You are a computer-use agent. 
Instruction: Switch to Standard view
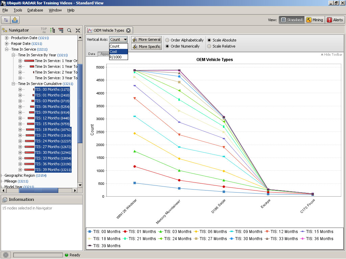click(292, 20)
